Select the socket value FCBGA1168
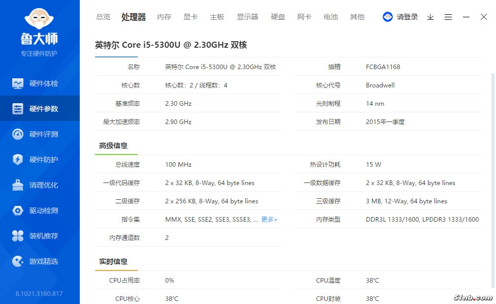Screen dimensions: 496x304 click(383, 67)
